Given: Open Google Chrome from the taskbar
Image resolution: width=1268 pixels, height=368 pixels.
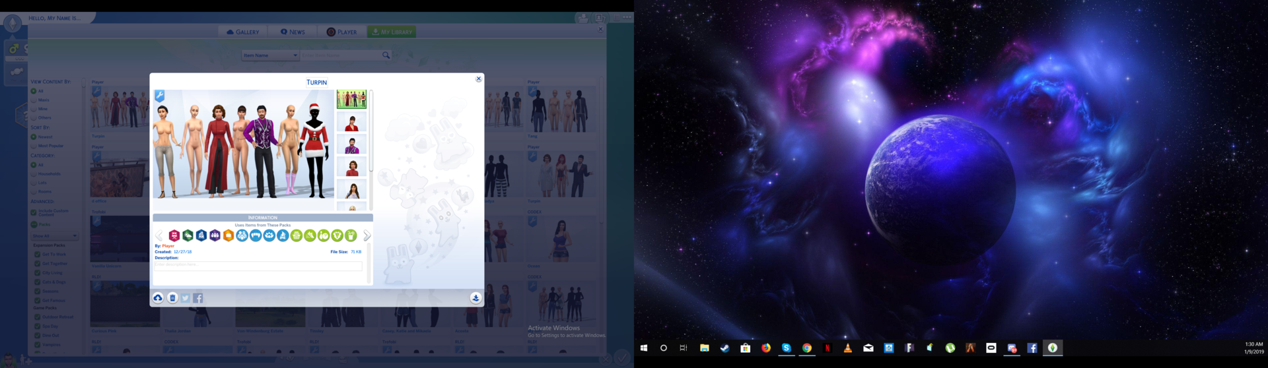Looking at the screenshot, I should click(807, 348).
